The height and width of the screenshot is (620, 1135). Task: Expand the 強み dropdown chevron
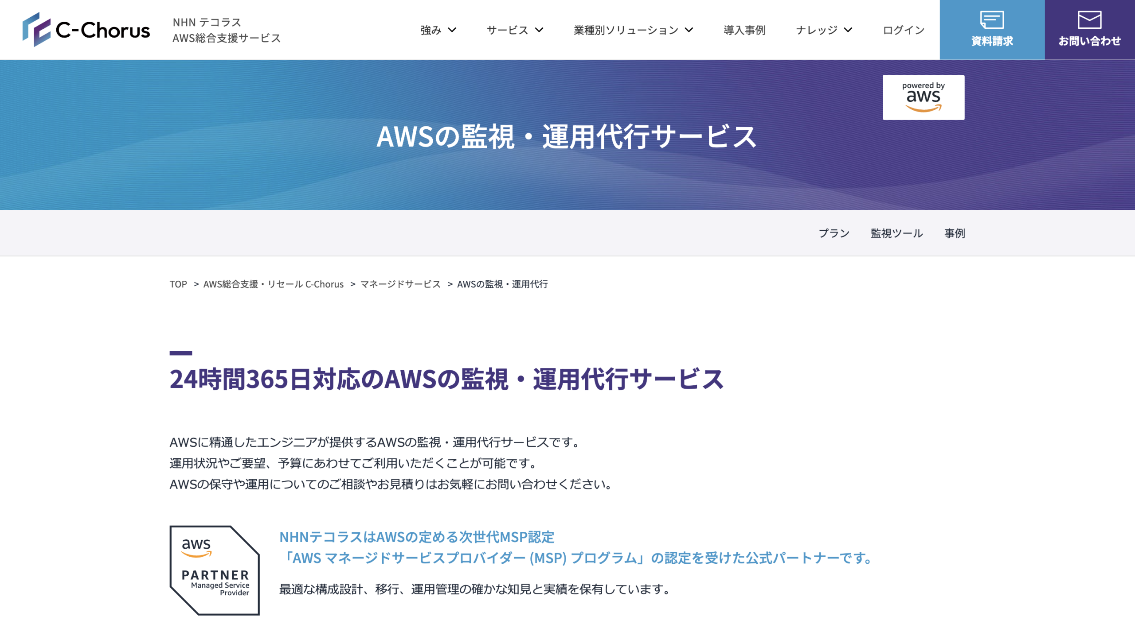click(452, 30)
